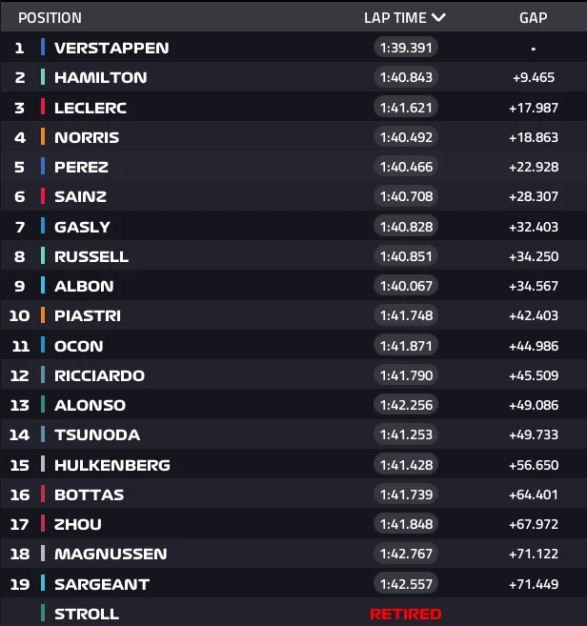Click Magnussen's 1:42.767 lap time pill
The width and height of the screenshot is (587, 626).
[405, 554]
